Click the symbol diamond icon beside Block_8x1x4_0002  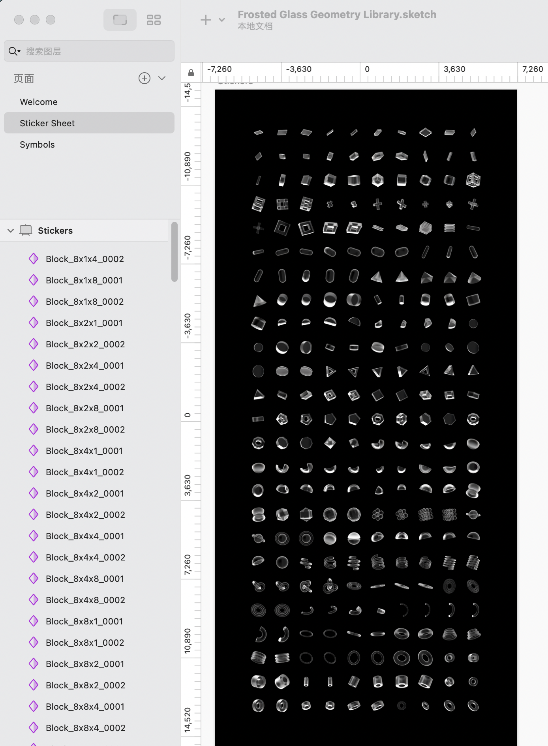coord(34,259)
